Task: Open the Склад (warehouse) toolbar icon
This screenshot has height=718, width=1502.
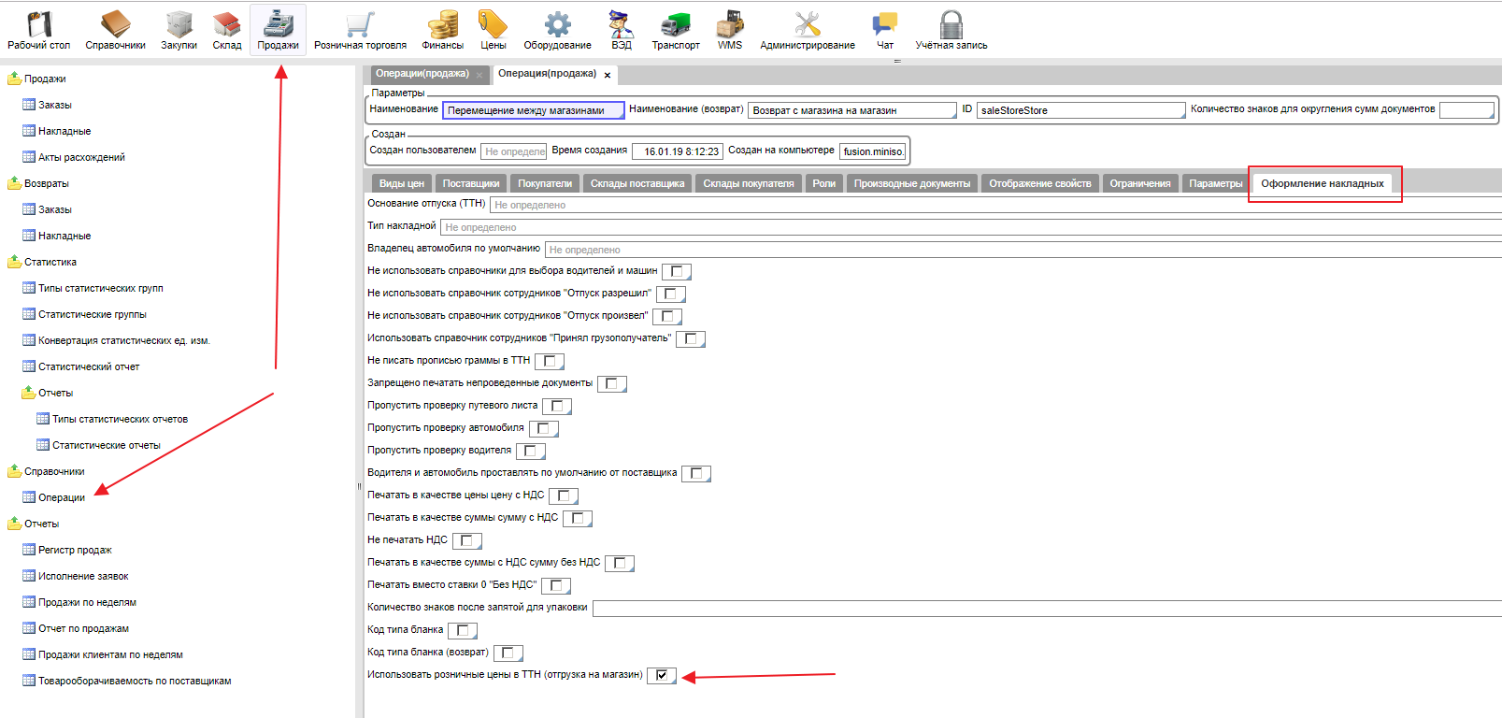Action: coord(226,30)
